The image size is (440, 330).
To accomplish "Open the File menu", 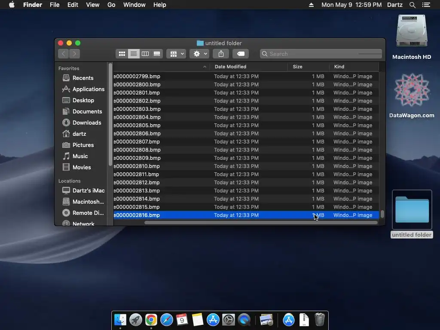I will (x=55, y=5).
